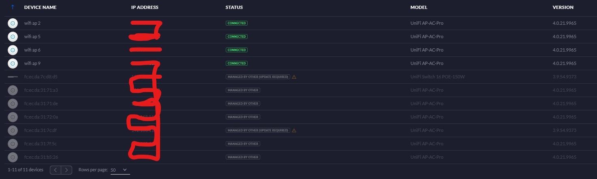This screenshot has height=179, width=597.
Task: Sort by Model column header
Action: [419, 7]
